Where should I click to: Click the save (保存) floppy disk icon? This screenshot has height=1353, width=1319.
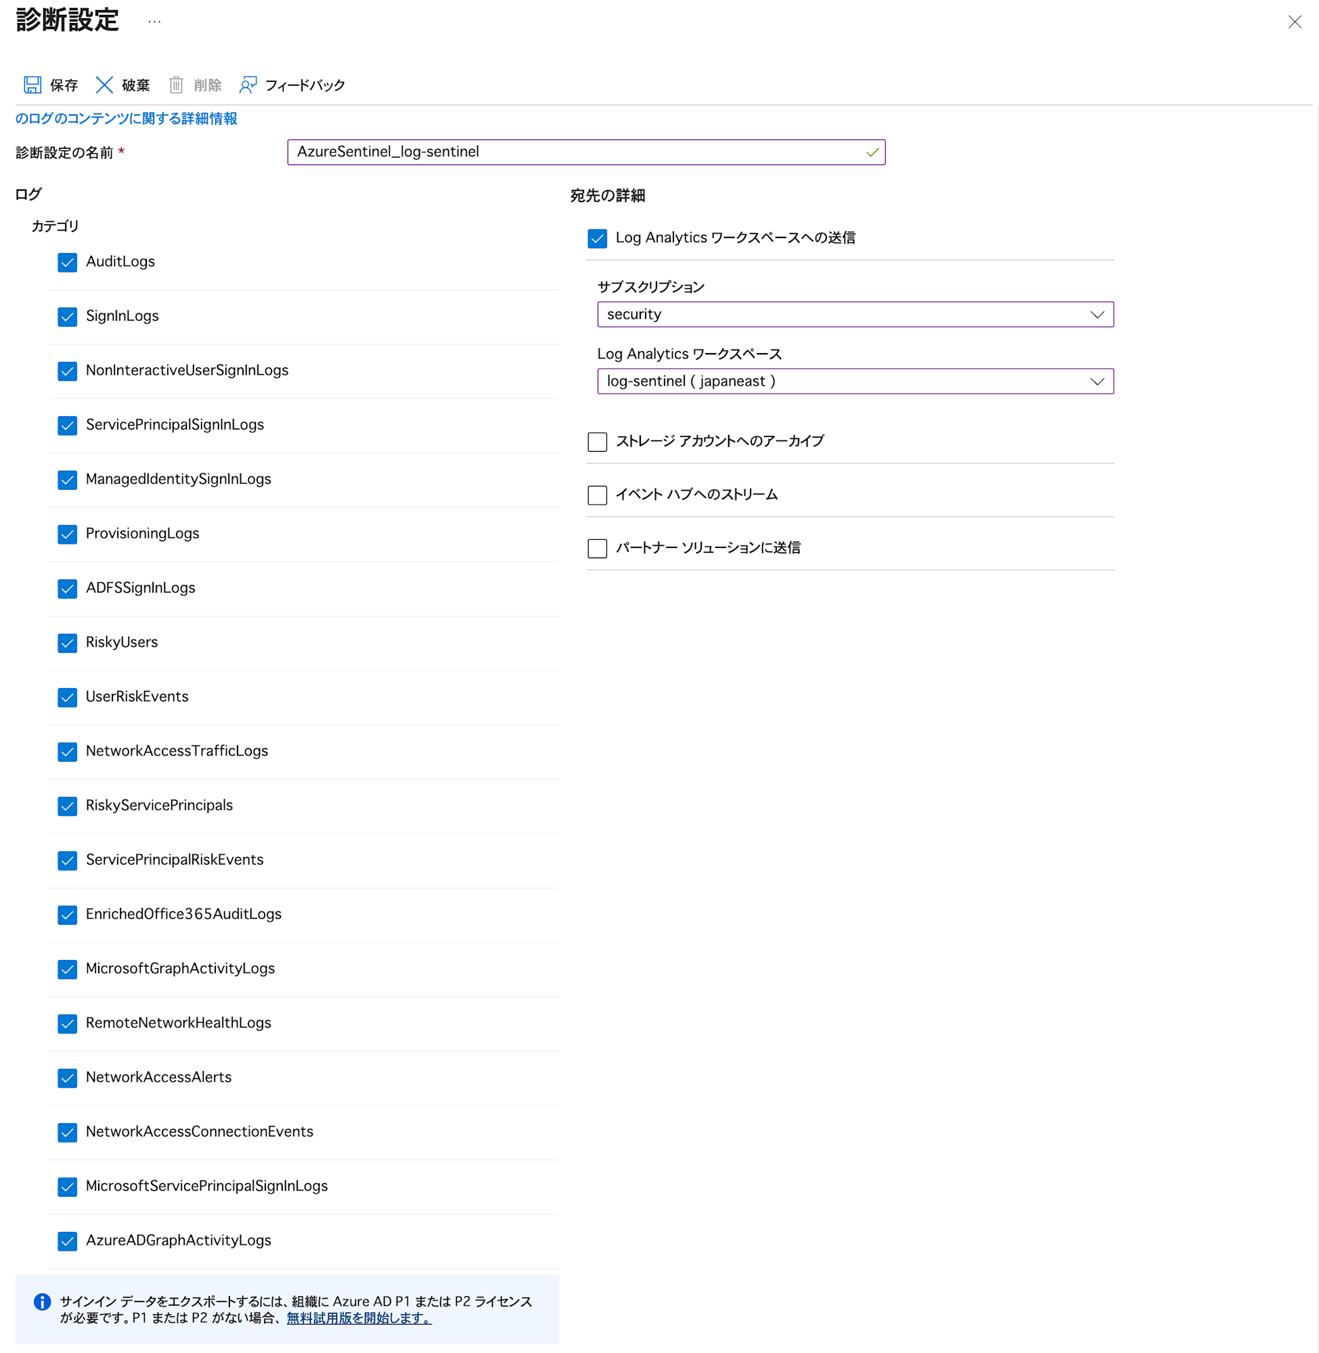pos(32,85)
